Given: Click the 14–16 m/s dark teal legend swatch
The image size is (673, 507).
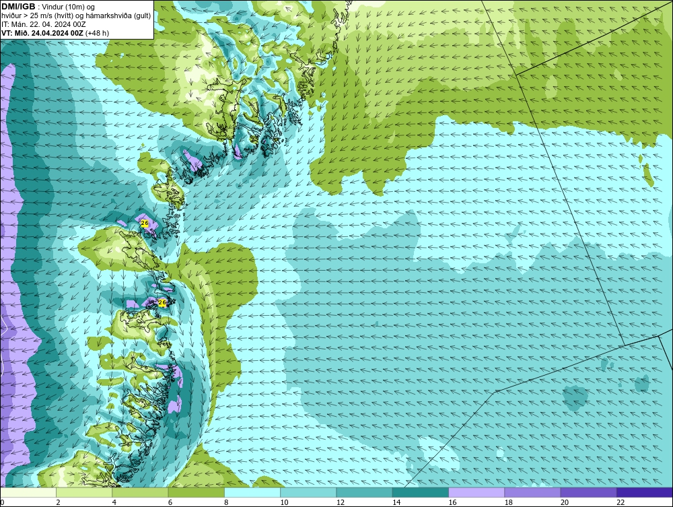Looking at the screenshot, I should (x=421, y=492).
